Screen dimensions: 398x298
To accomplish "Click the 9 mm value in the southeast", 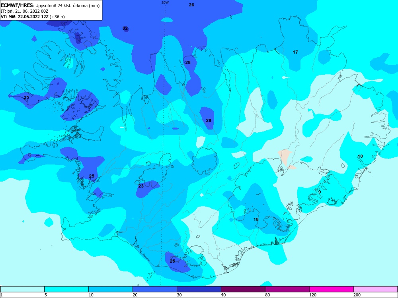I will (320, 192).
